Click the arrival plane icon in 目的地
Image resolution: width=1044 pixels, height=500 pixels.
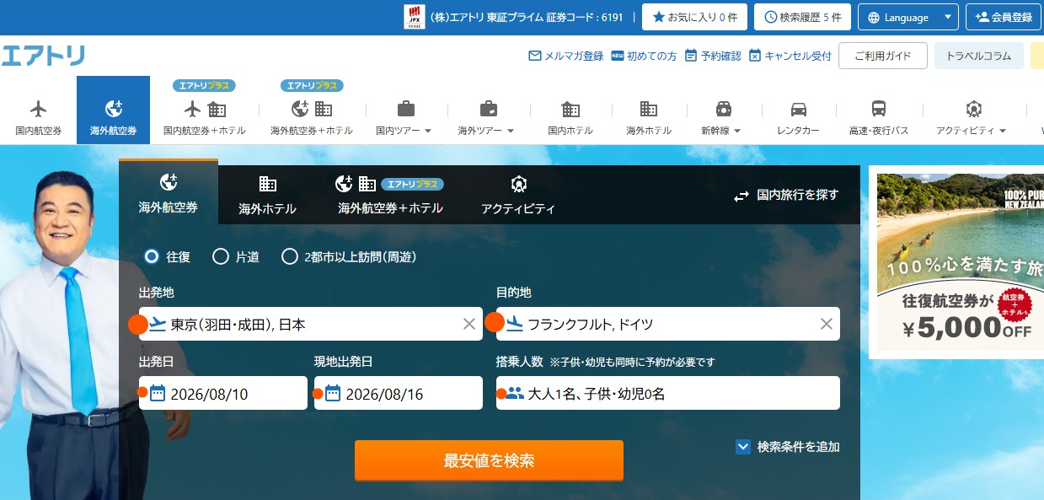(514, 324)
